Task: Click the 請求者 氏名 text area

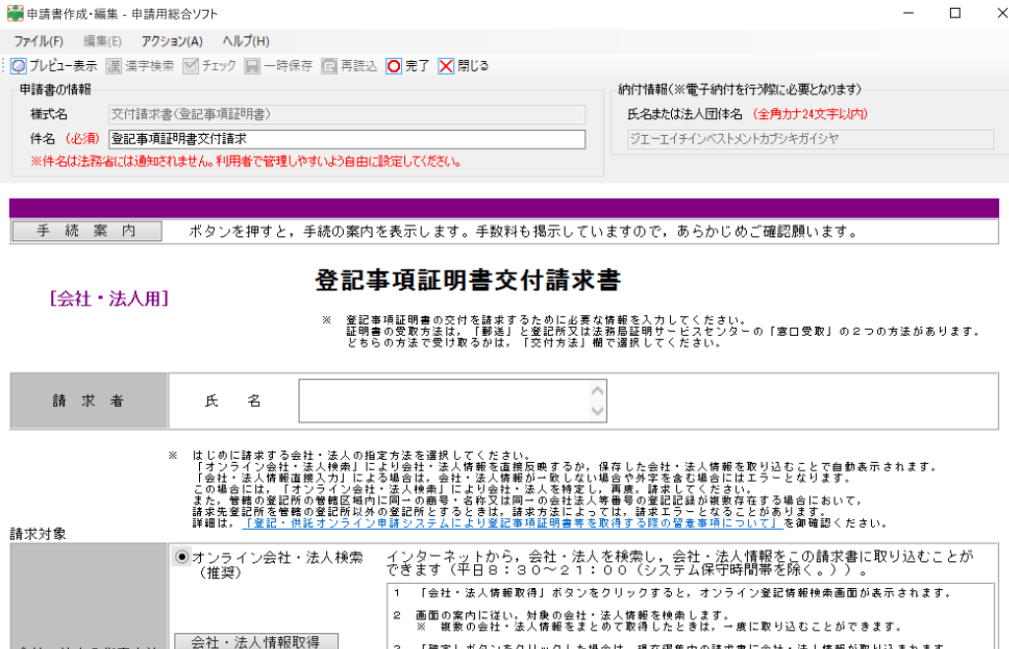Action: click(443, 401)
